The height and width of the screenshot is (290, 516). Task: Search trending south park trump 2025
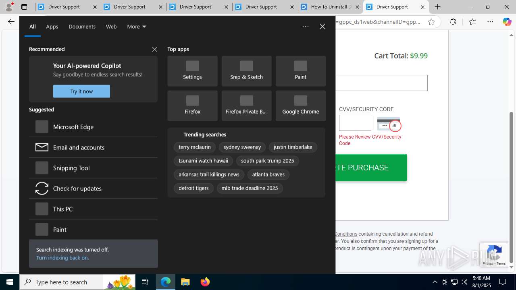(267, 161)
